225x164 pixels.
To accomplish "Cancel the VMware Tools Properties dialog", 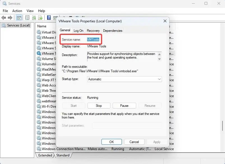I will click(134, 142).
